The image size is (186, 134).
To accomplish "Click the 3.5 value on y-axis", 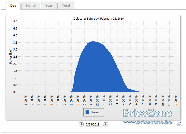I will click(x=15, y=43).
